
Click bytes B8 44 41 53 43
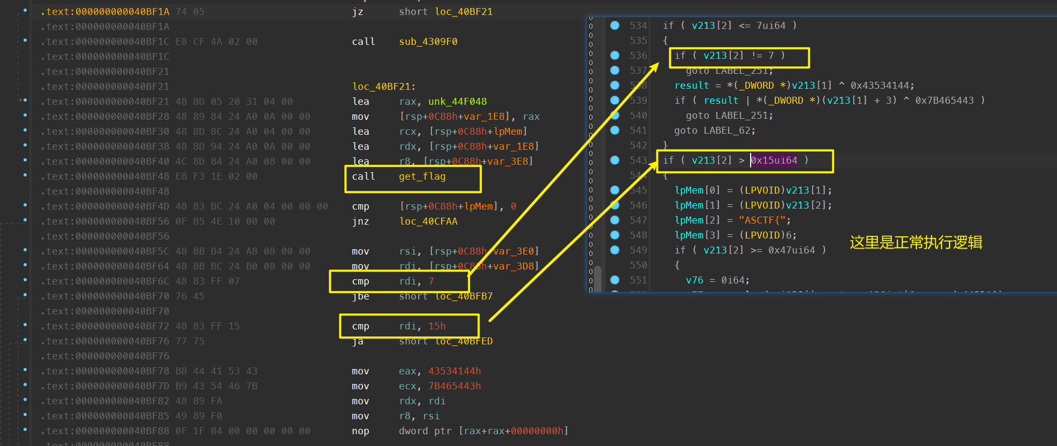pyautogui.click(x=217, y=371)
